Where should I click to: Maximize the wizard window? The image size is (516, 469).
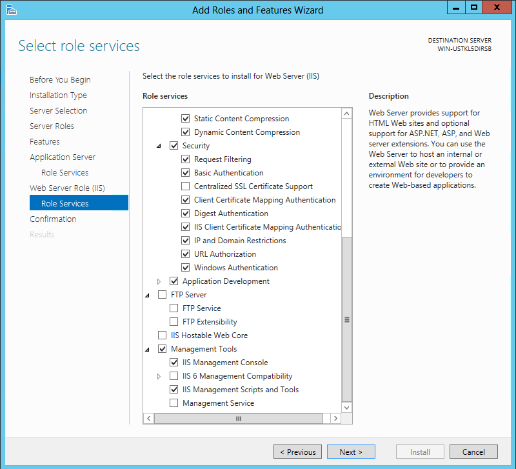(x=474, y=8)
